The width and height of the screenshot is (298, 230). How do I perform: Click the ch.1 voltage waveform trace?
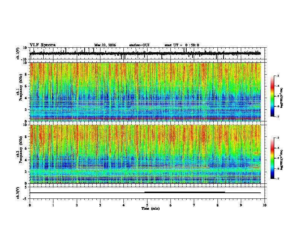[x=145, y=53]
